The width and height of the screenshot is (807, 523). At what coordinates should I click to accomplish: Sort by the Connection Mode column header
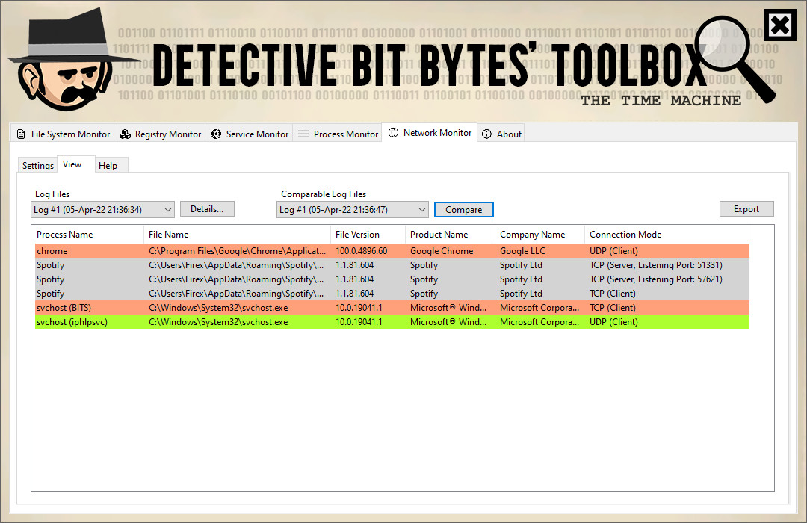point(625,235)
